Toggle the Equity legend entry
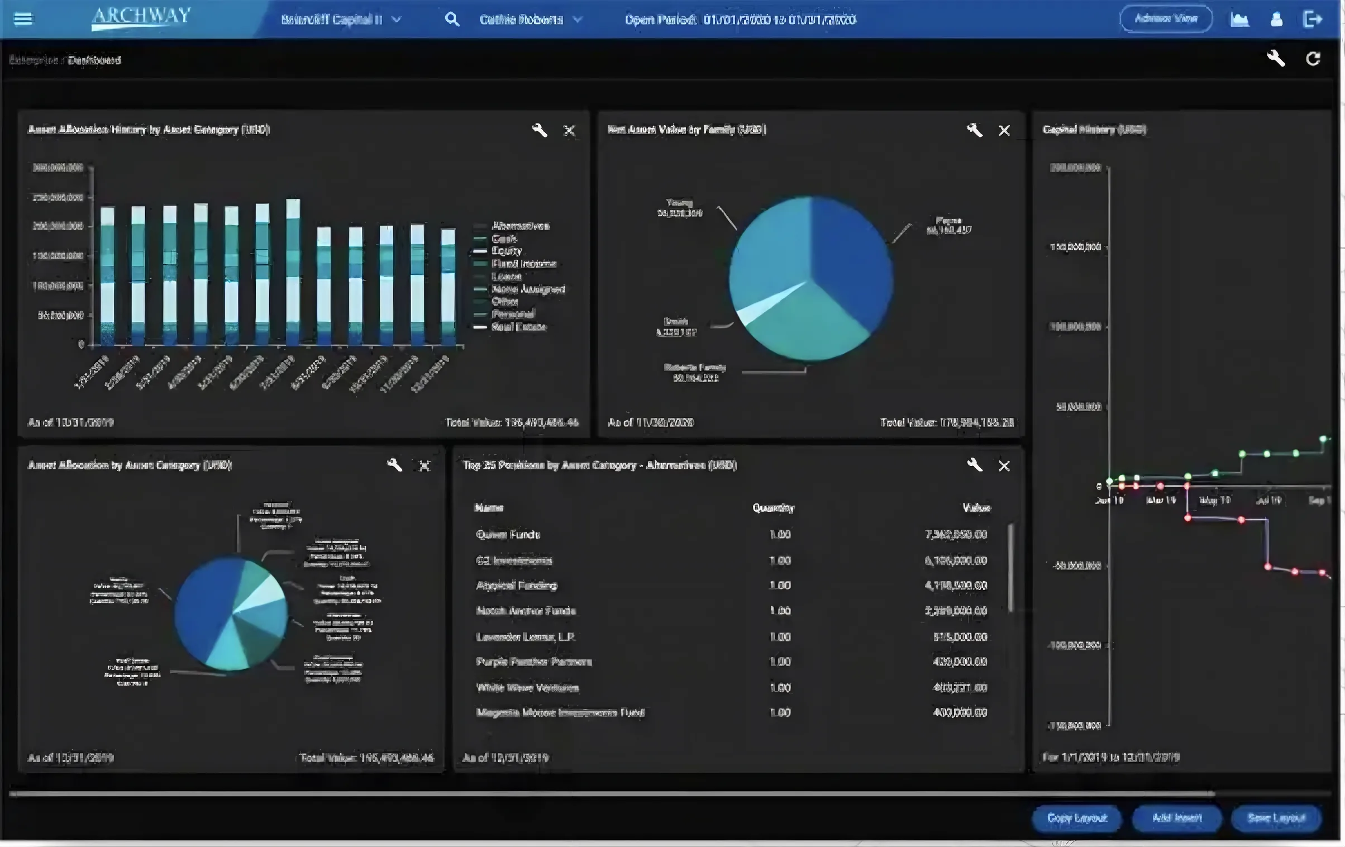Viewport: 1345px width, 847px height. click(x=498, y=251)
